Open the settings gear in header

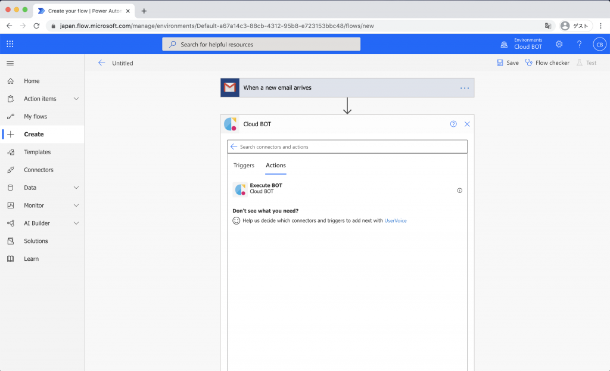coord(559,44)
